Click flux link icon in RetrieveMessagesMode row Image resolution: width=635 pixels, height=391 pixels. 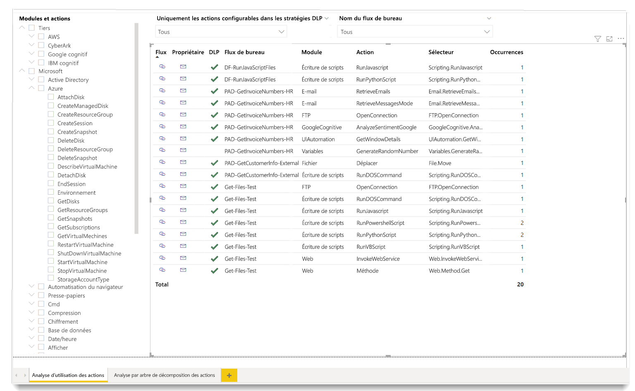(x=162, y=103)
